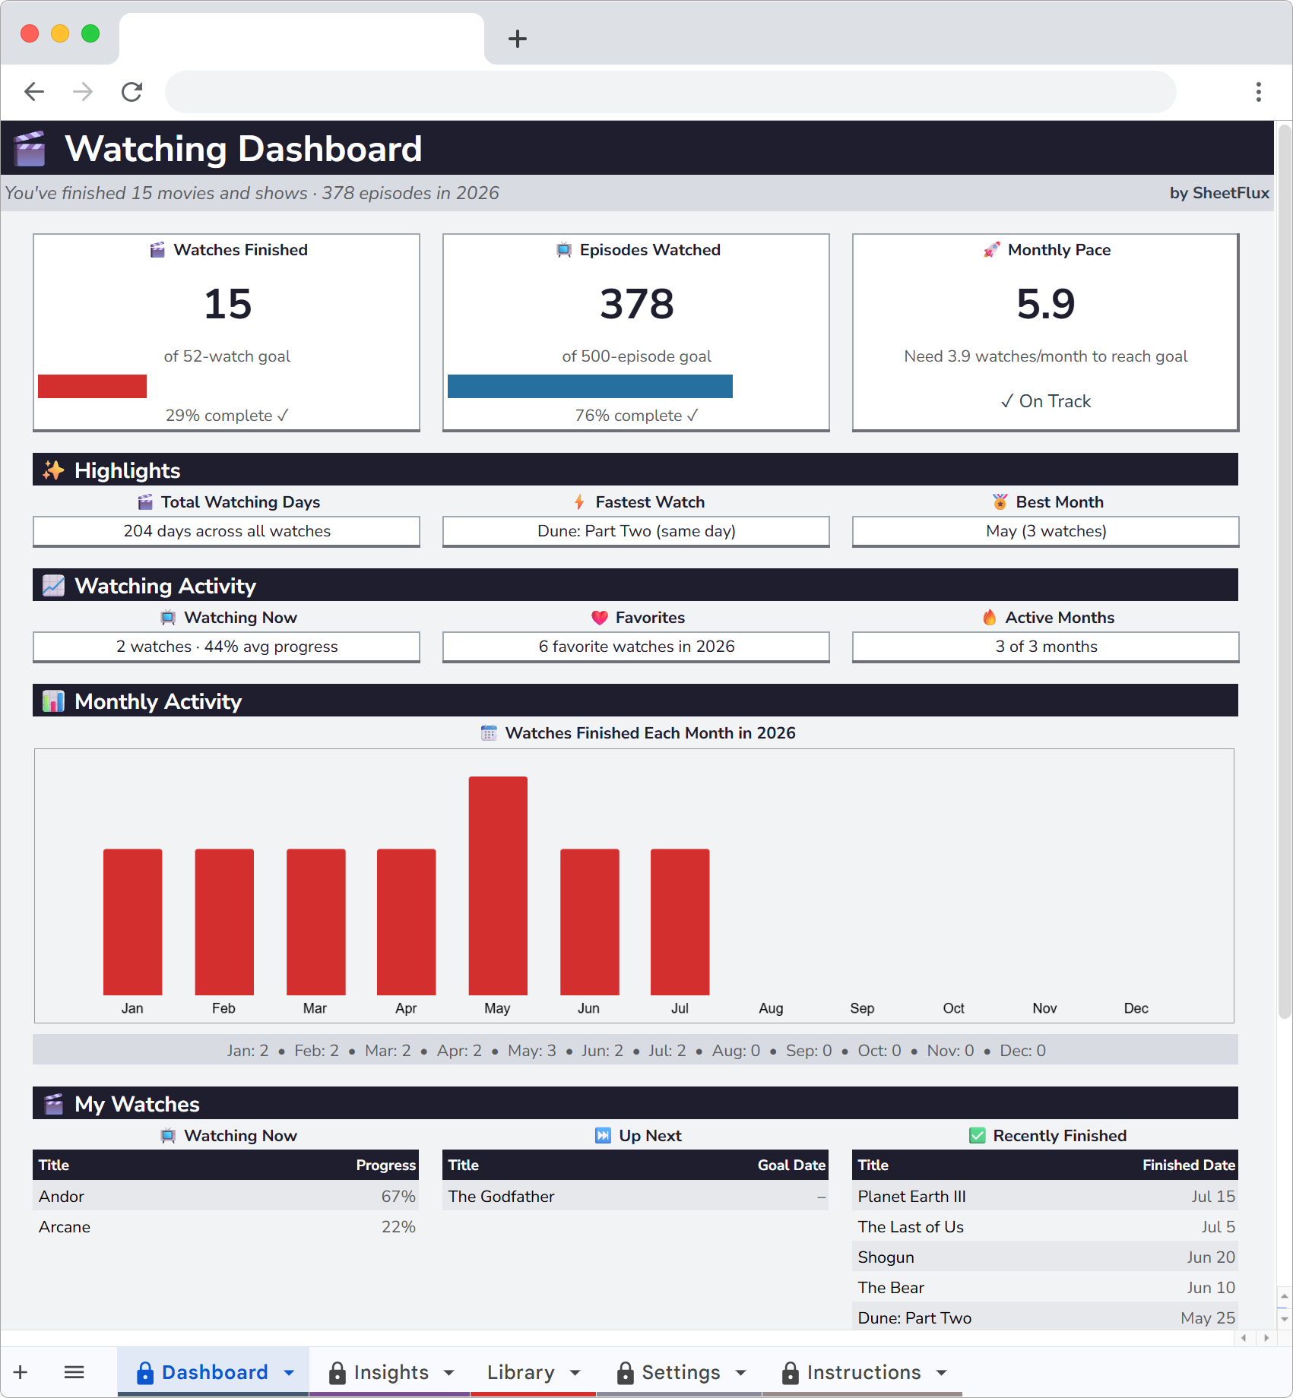Viewport: 1293px width, 1398px height.
Task: Open the all sheets hamburger menu
Action: [74, 1372]
